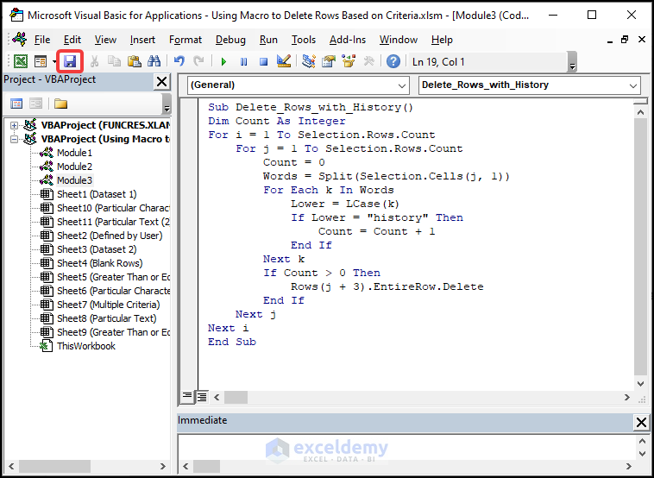Close the Project - VBAProject pane
654x478 pixels.
[x=162, y=81]
